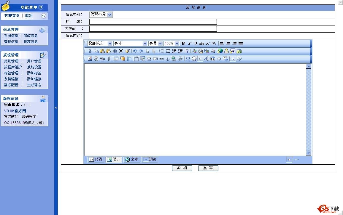Viewport: 343px width, 215px height.
Task: Click the 重写 reset button
Action: pos(208,168)
